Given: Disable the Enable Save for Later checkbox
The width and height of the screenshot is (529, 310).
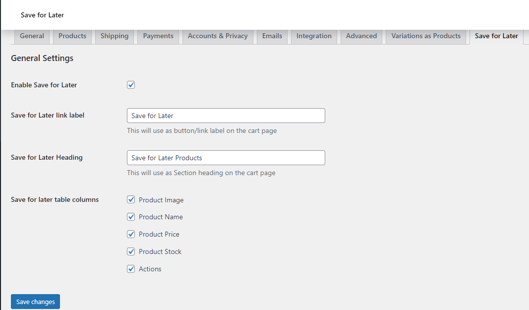Looking at the screenshot, I should tap(131, 85).
